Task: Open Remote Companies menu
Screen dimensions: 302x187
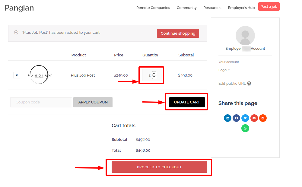Action: click(x=153, y=8)
